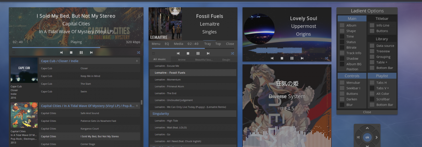Switch to the All music playlist tab
Image resolution: width=422 pixels, height=147 pixels.
[159, 59]
